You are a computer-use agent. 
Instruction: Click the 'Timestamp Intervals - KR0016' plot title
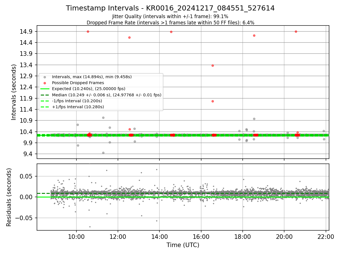click(x=170, y=8)
